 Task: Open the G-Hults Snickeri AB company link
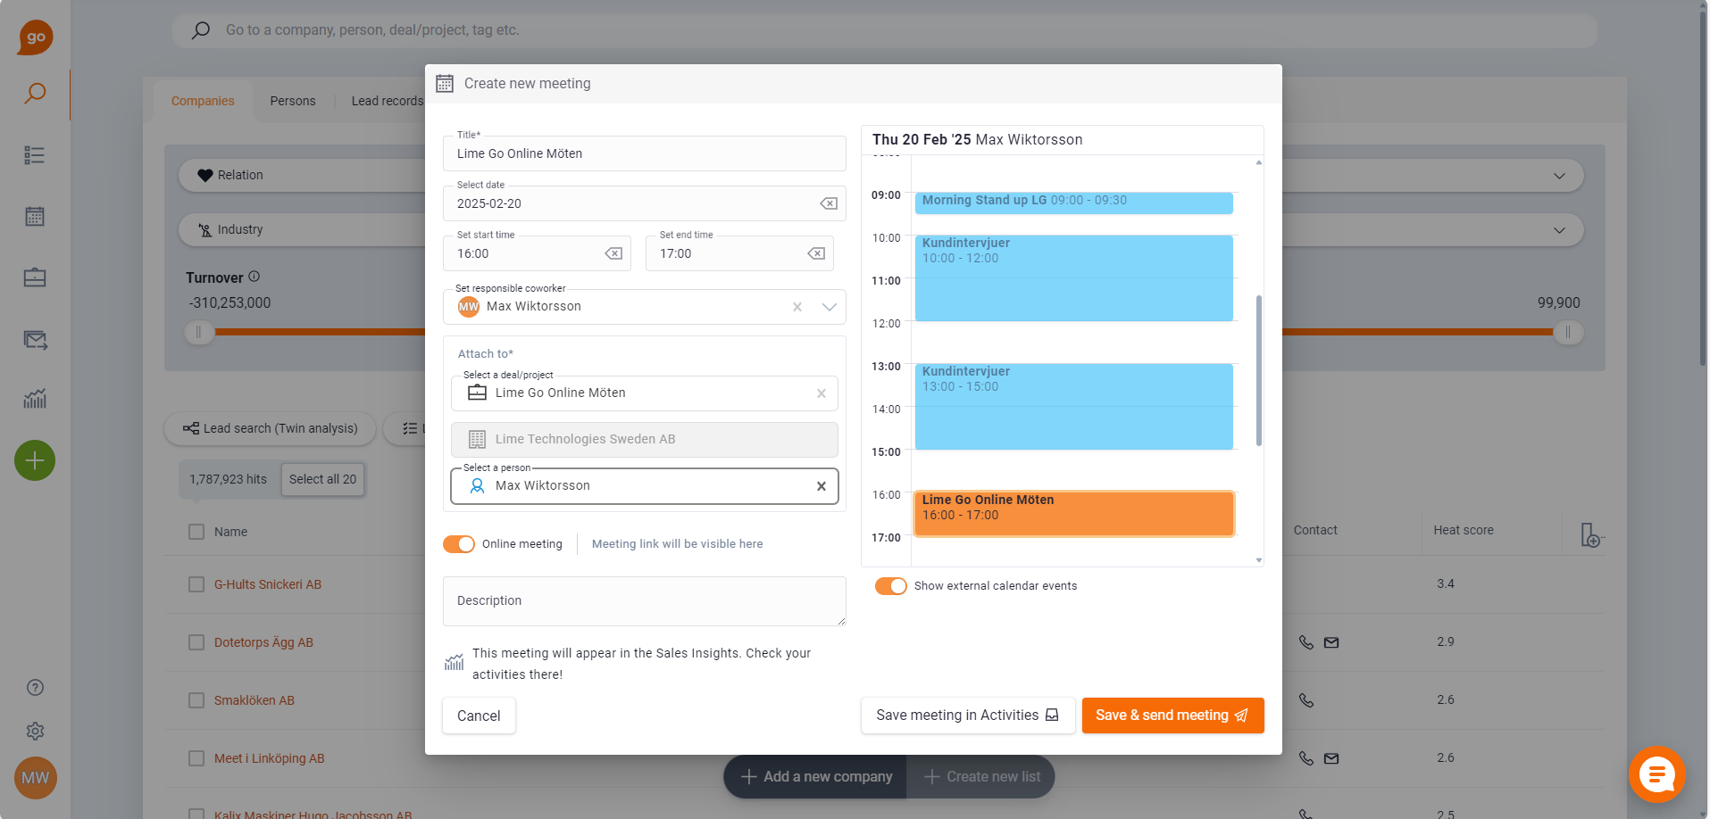pos(268,584)
